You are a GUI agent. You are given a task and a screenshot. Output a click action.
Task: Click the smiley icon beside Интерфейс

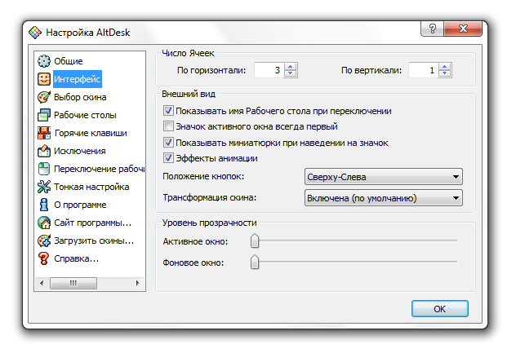[x=44, y=79]
